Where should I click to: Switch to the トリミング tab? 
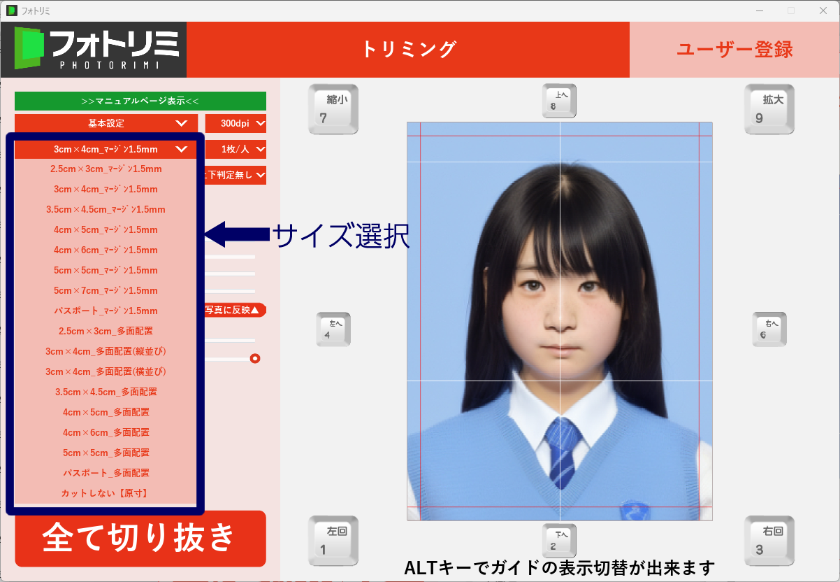click(x=408, y=50)
